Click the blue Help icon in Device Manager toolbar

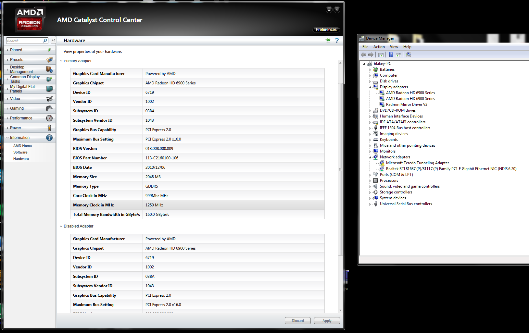tap(391, 55)
